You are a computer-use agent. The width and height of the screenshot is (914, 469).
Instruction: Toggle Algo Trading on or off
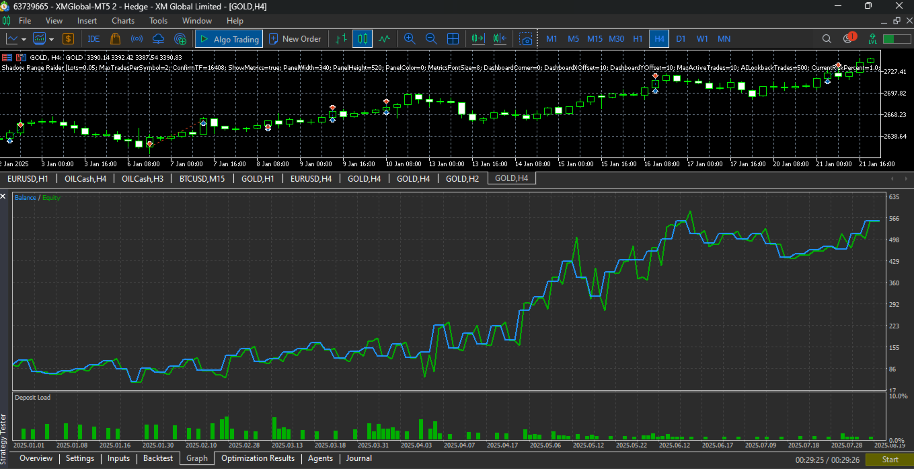(x=229, y=39)
